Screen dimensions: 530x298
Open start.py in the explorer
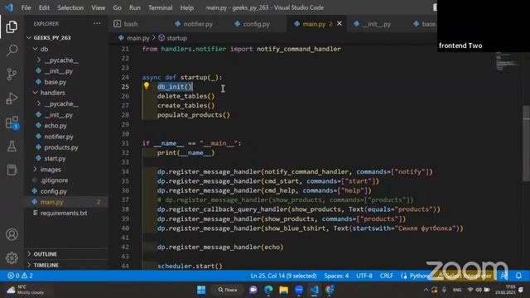[55, 158]
